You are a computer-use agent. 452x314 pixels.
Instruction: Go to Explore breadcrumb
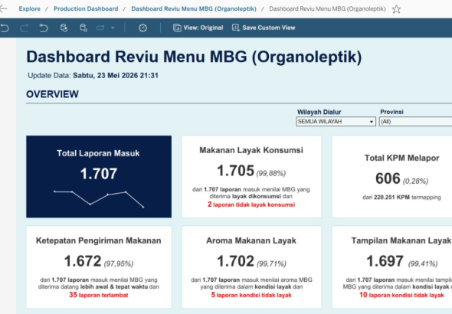tap(29, 8)
